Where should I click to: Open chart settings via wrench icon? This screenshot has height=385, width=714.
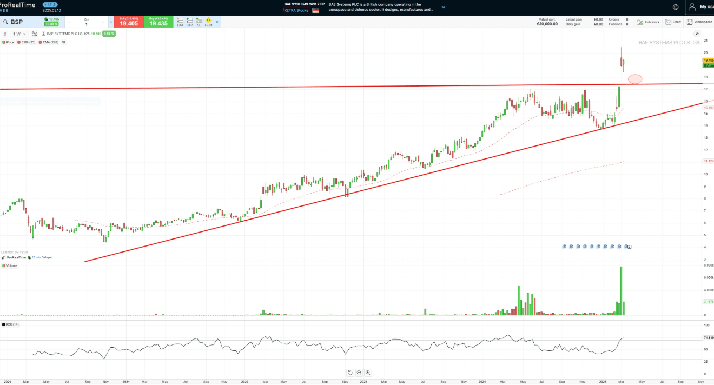coord(697,34)
